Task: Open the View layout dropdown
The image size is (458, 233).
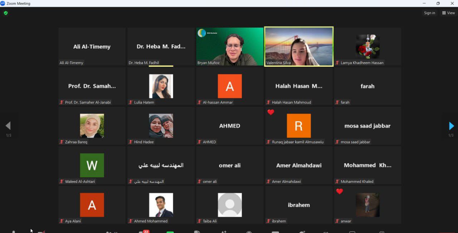Action: click(448, 13)
